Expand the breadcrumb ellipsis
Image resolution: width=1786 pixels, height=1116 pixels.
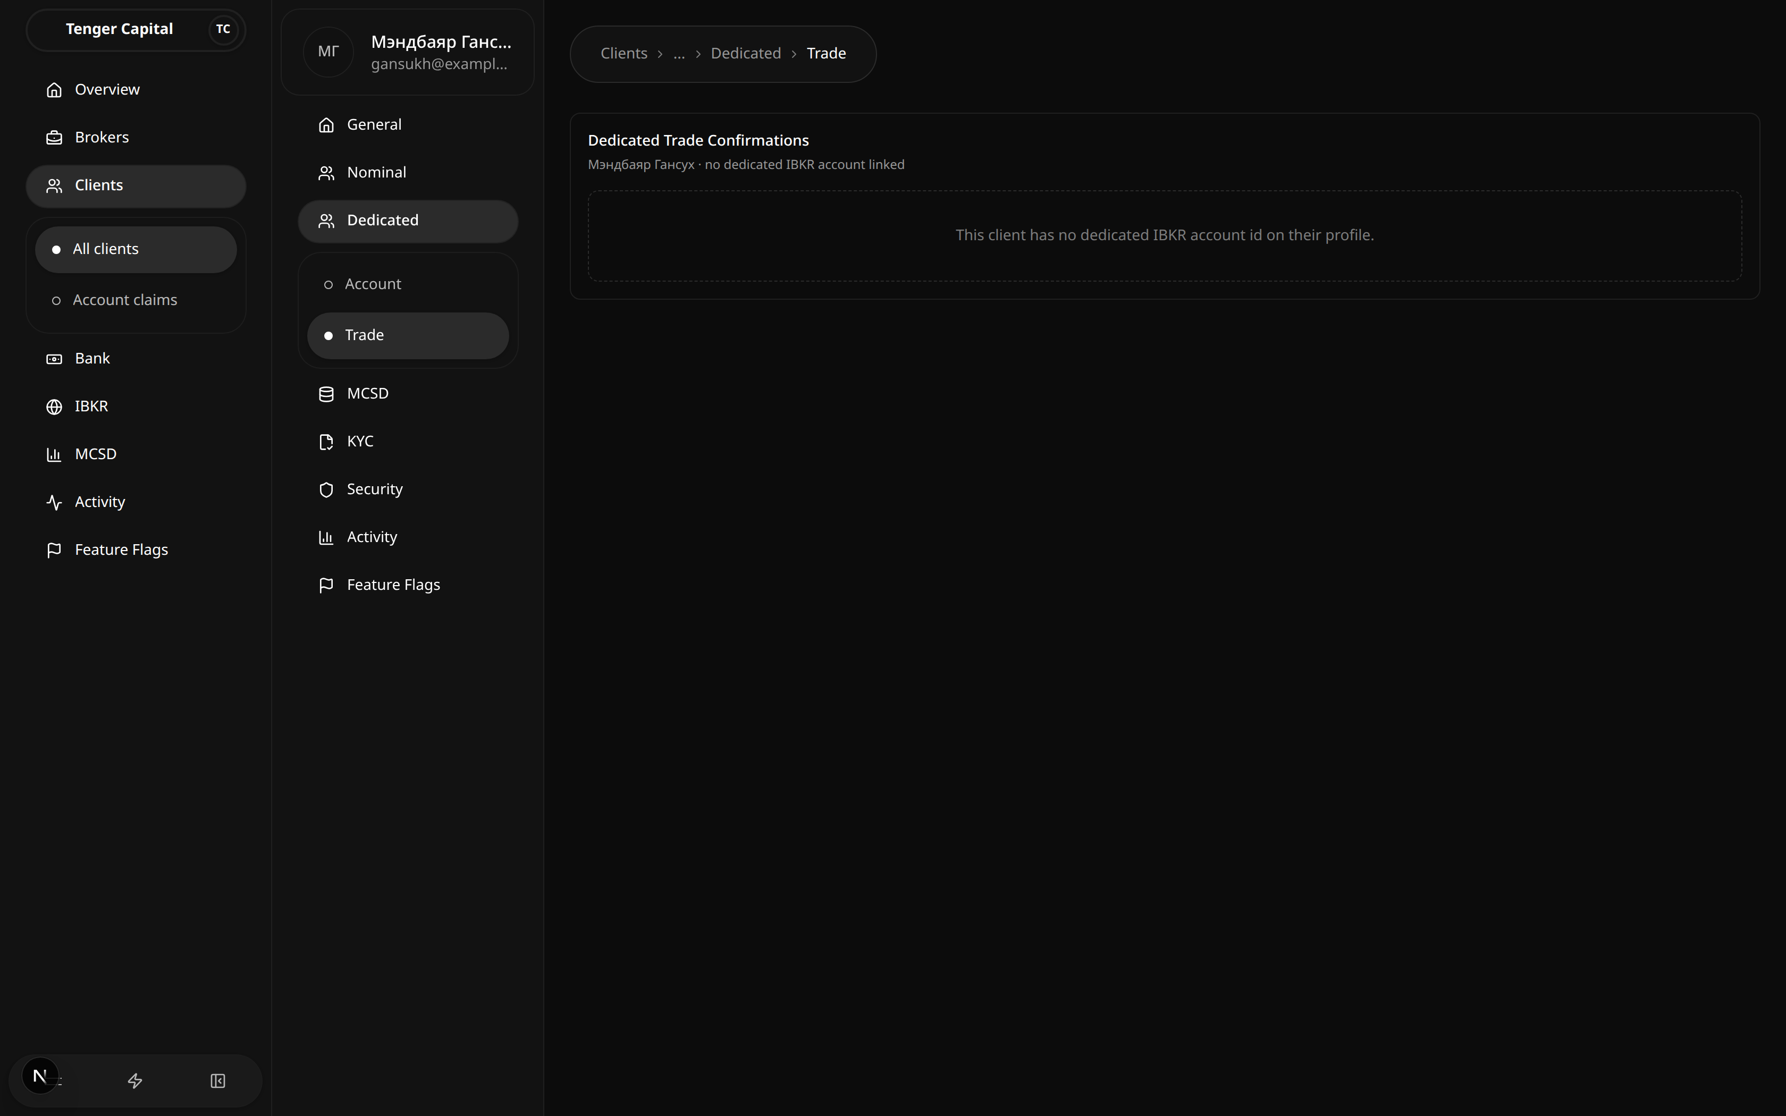pos(679,54)
